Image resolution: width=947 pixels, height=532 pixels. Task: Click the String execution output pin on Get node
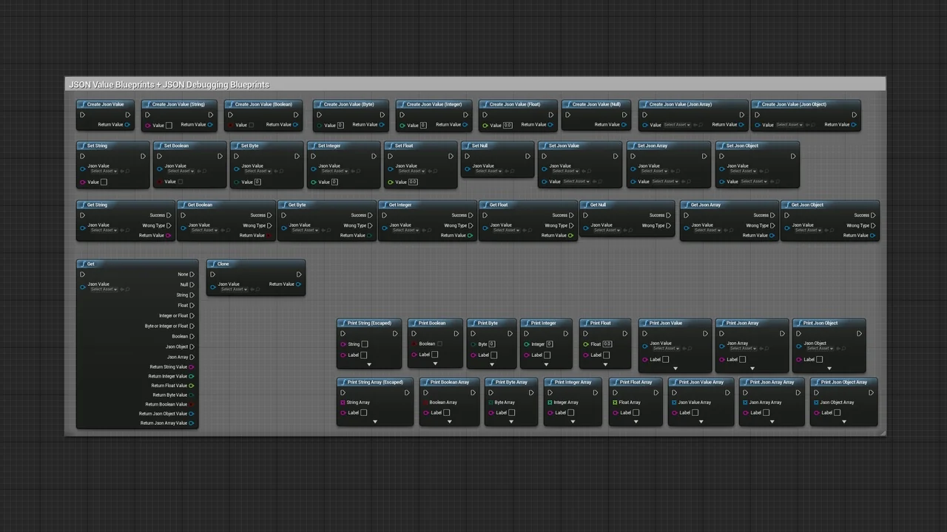[x=192, y=295]
